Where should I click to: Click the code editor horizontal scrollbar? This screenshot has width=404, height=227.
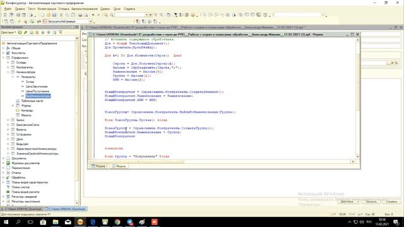(222, 161)
